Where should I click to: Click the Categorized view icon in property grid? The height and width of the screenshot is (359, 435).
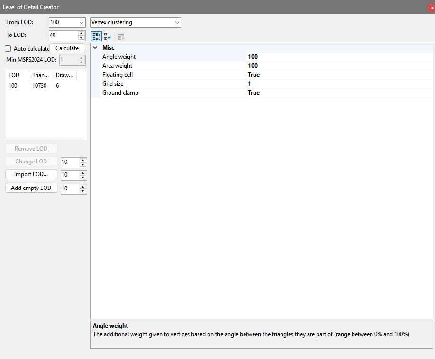tap(96, 36)
